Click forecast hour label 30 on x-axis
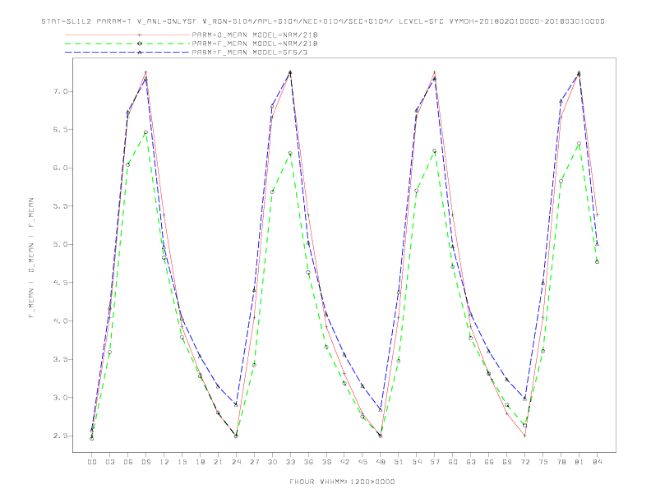The height and width of the screenshot is (503, 651). 272,462
